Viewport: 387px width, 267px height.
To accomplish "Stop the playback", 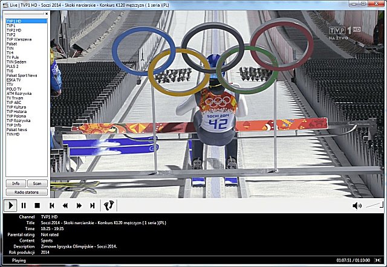I will (37, 205).
